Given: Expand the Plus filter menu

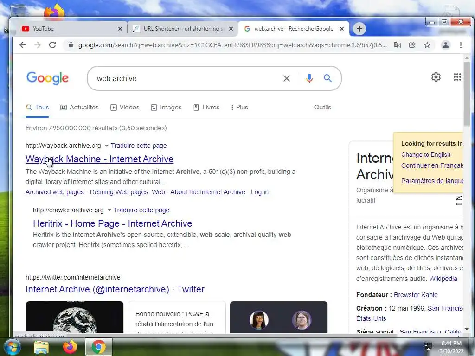Looking at the screenshot, I should pyautogui.click(x=239, y=108).
